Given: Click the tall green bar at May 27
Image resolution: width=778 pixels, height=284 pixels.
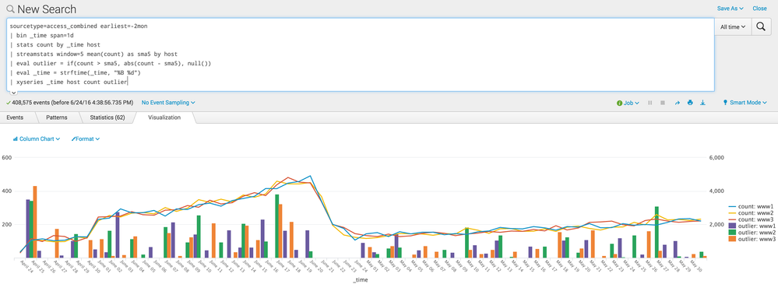Looking at the screenshot, I should [657, 233].
